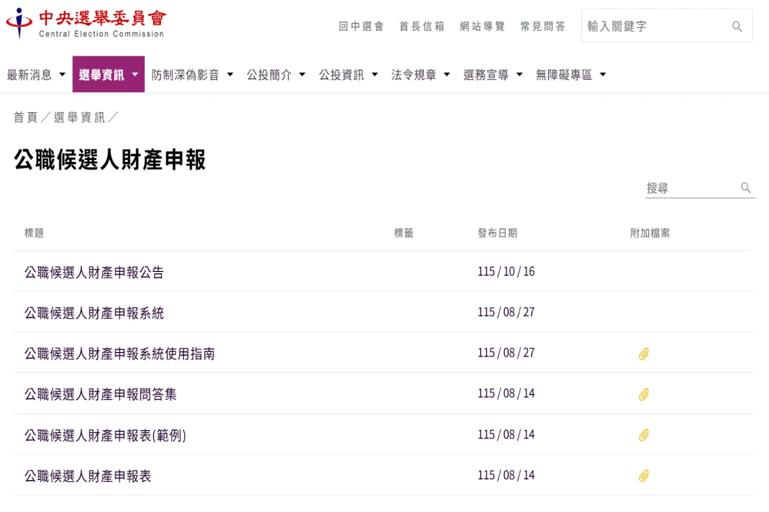Expand the 防制深偽影音 dropdown menu
The height and width of the screenshot is (512, 769).
coord(192,75)
